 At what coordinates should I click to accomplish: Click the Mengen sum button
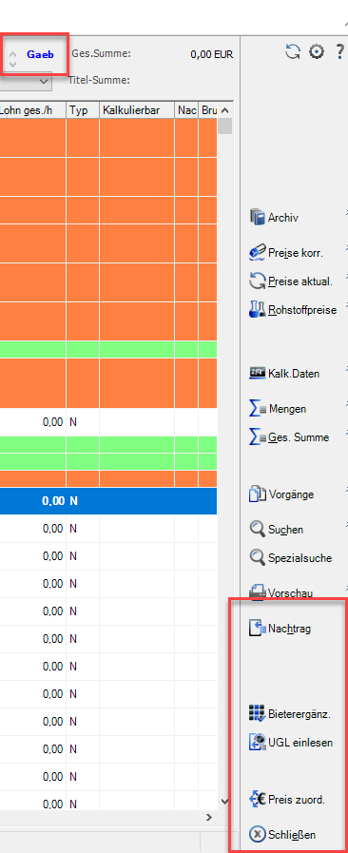point(278,409)
